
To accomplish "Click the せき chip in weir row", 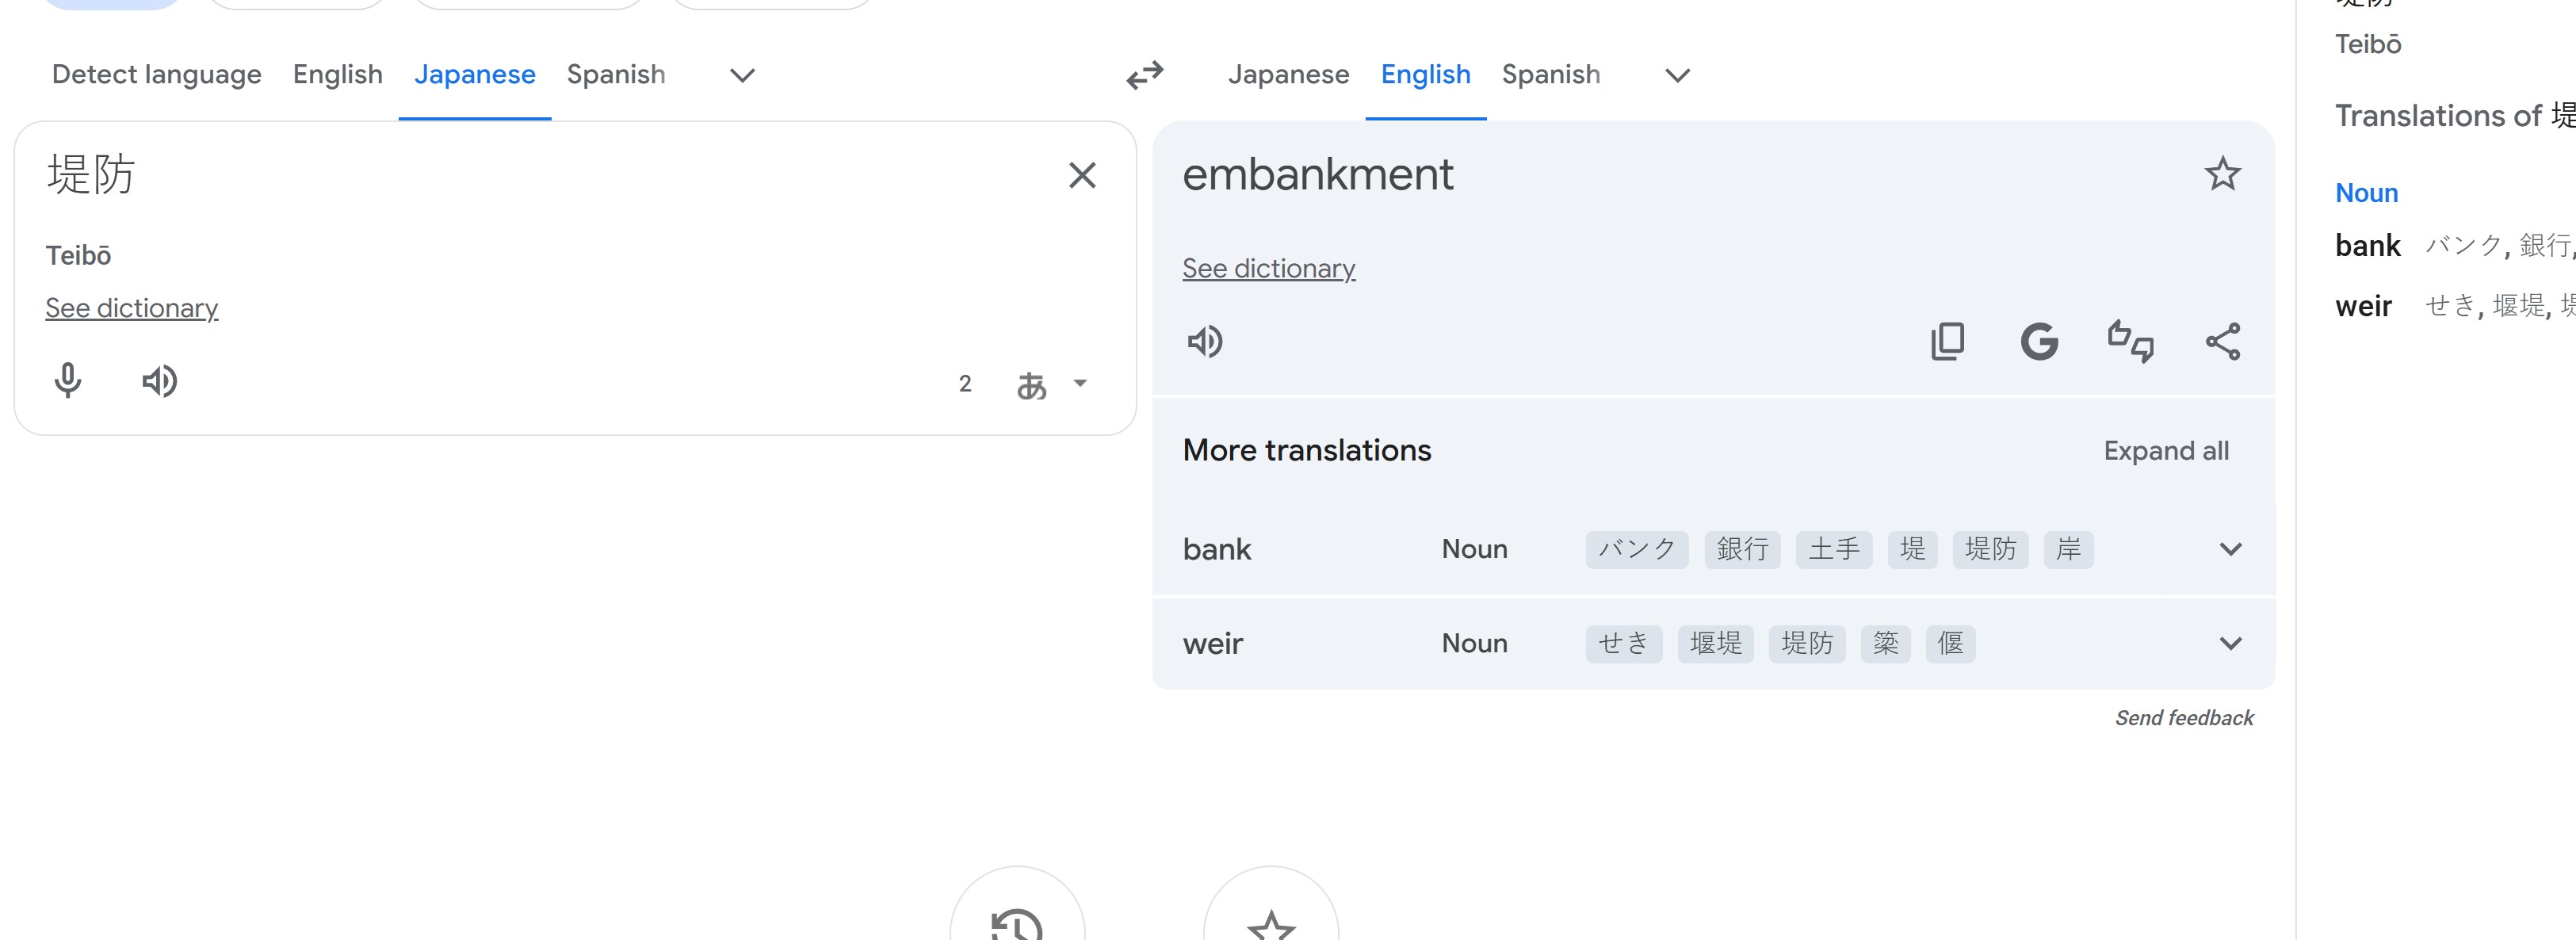I will [x=1624, y=643].
